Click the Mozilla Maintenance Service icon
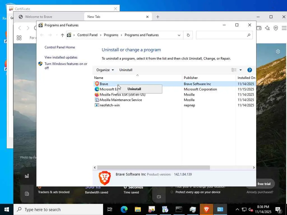 click(x=97, y=100)
